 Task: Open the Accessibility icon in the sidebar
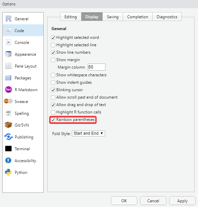pyautogui.click(x=8, y=160)
